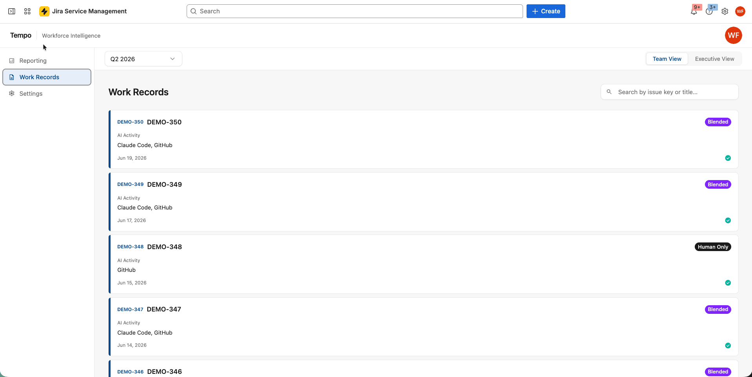752x377 pixels.
Task: Click the green checkmark on DEMO-350
Action: tap(728, 158)
